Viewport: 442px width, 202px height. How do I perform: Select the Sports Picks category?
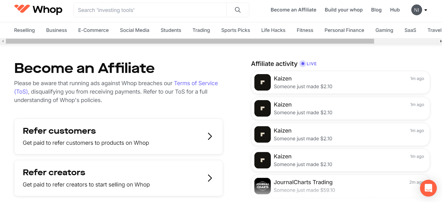236,30
